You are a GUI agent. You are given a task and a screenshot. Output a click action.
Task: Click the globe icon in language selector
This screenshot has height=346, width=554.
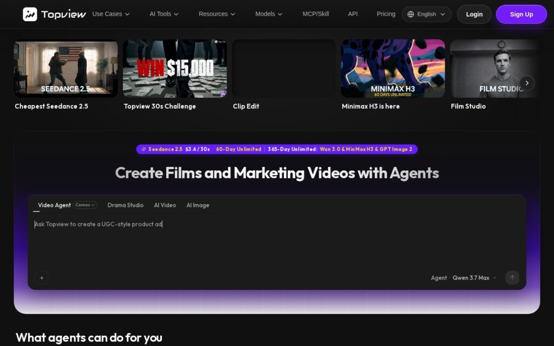(411, 15)
